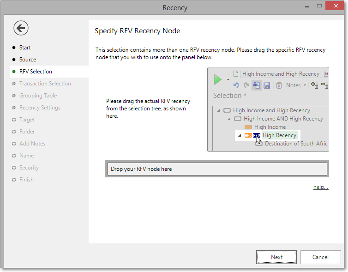Image resolution: width=348 pixels, height=272 pixels.
Task: Open the help... link
Action: (321, 187)
